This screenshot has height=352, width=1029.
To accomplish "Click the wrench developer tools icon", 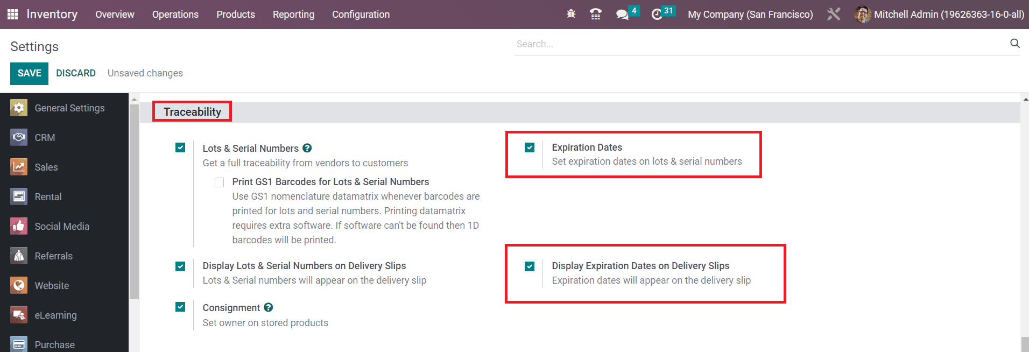I will (833, 15).
